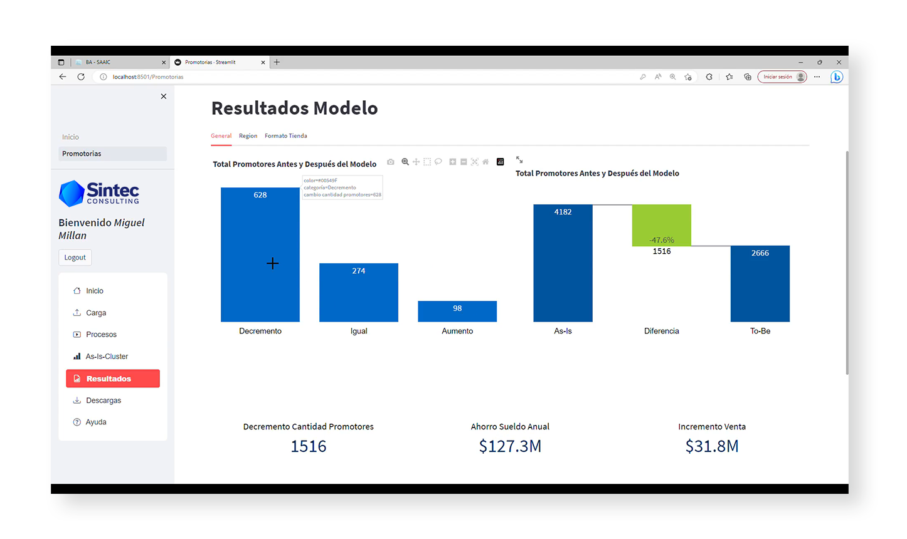The image size is (907, 539).
Task: Open browser settings ellipsis menu
Action: tap(817, 76)
